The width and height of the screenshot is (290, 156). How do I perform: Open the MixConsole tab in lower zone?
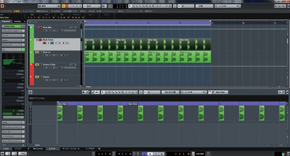point(38,148)
